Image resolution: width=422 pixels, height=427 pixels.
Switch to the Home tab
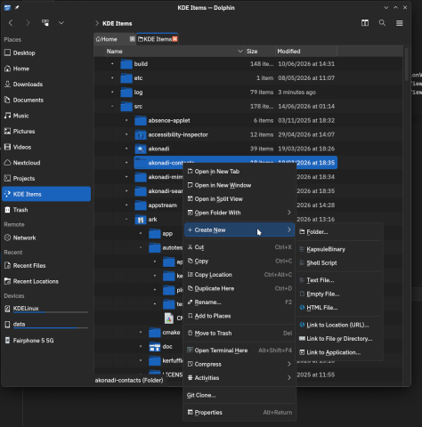(115, 39)
